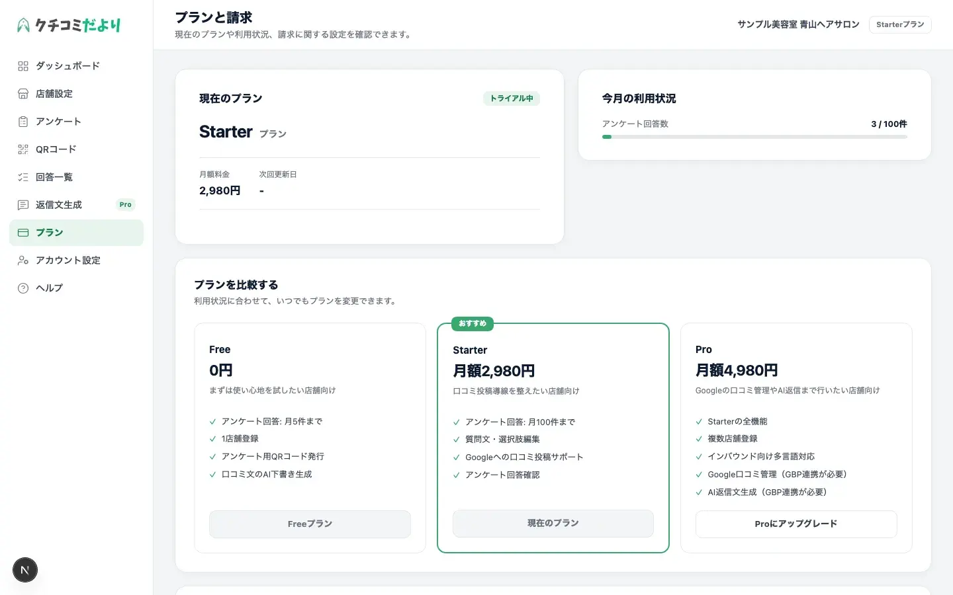This screenshot has height=595, width=953.
Task: Click the ダッシュボード grid icon
Action: click(x=23, y=66)
